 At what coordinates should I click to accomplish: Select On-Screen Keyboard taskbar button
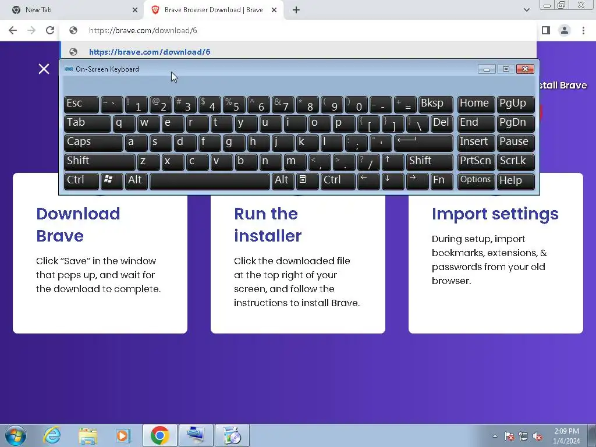click(x=196, y=435)
